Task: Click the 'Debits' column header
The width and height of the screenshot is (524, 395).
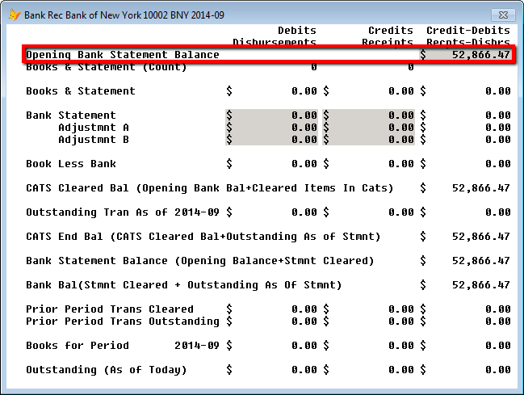Action: coord(297,31)
